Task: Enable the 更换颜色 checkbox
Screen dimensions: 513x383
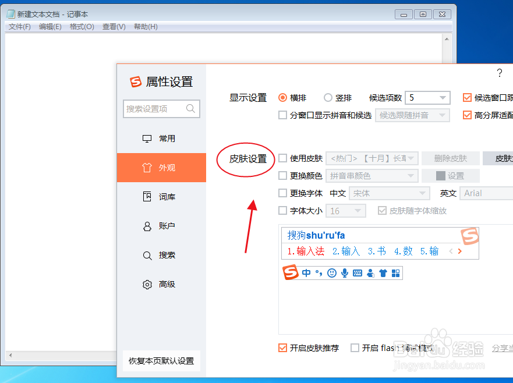Action: click(282, 176)
